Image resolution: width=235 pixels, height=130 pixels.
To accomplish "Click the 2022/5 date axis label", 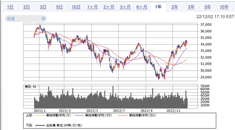I will click(x=92, y=111).
